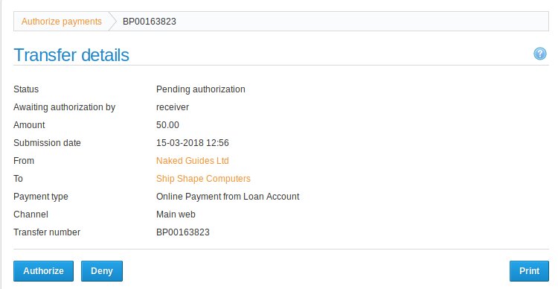Select Online Payment from Loan Account text
The image size is (558, 289).
click(x=228, y=197)
